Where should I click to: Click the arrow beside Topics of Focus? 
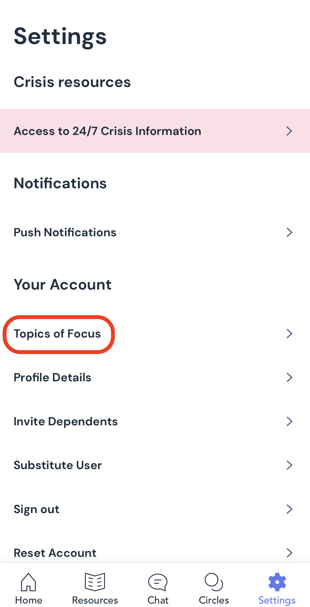289,334
